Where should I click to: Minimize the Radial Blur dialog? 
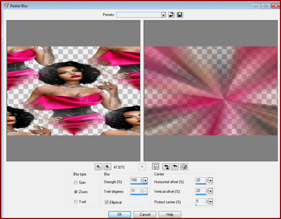255,6
